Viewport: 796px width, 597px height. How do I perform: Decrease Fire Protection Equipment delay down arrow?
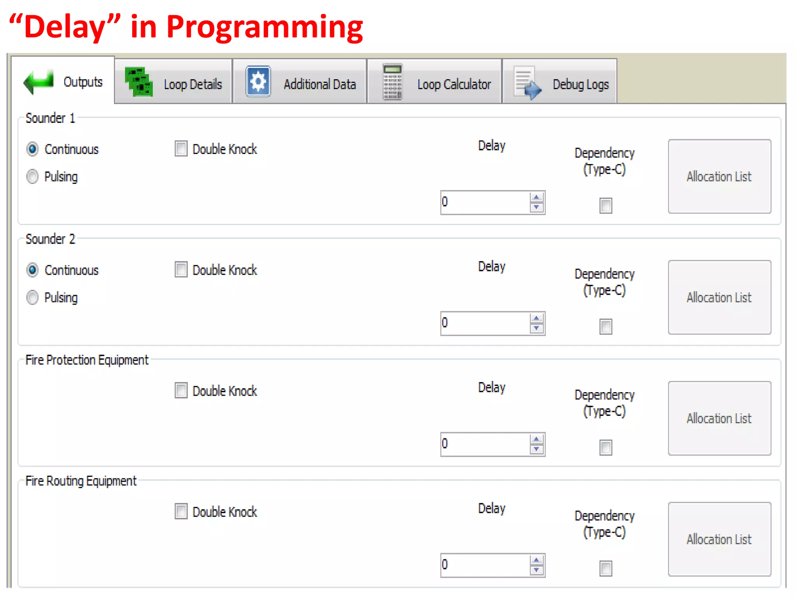tap(536, 449)
